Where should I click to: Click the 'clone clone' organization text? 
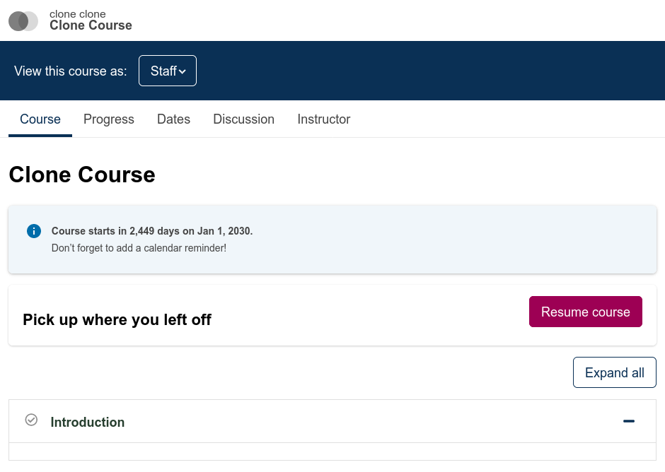coord(78,14)
